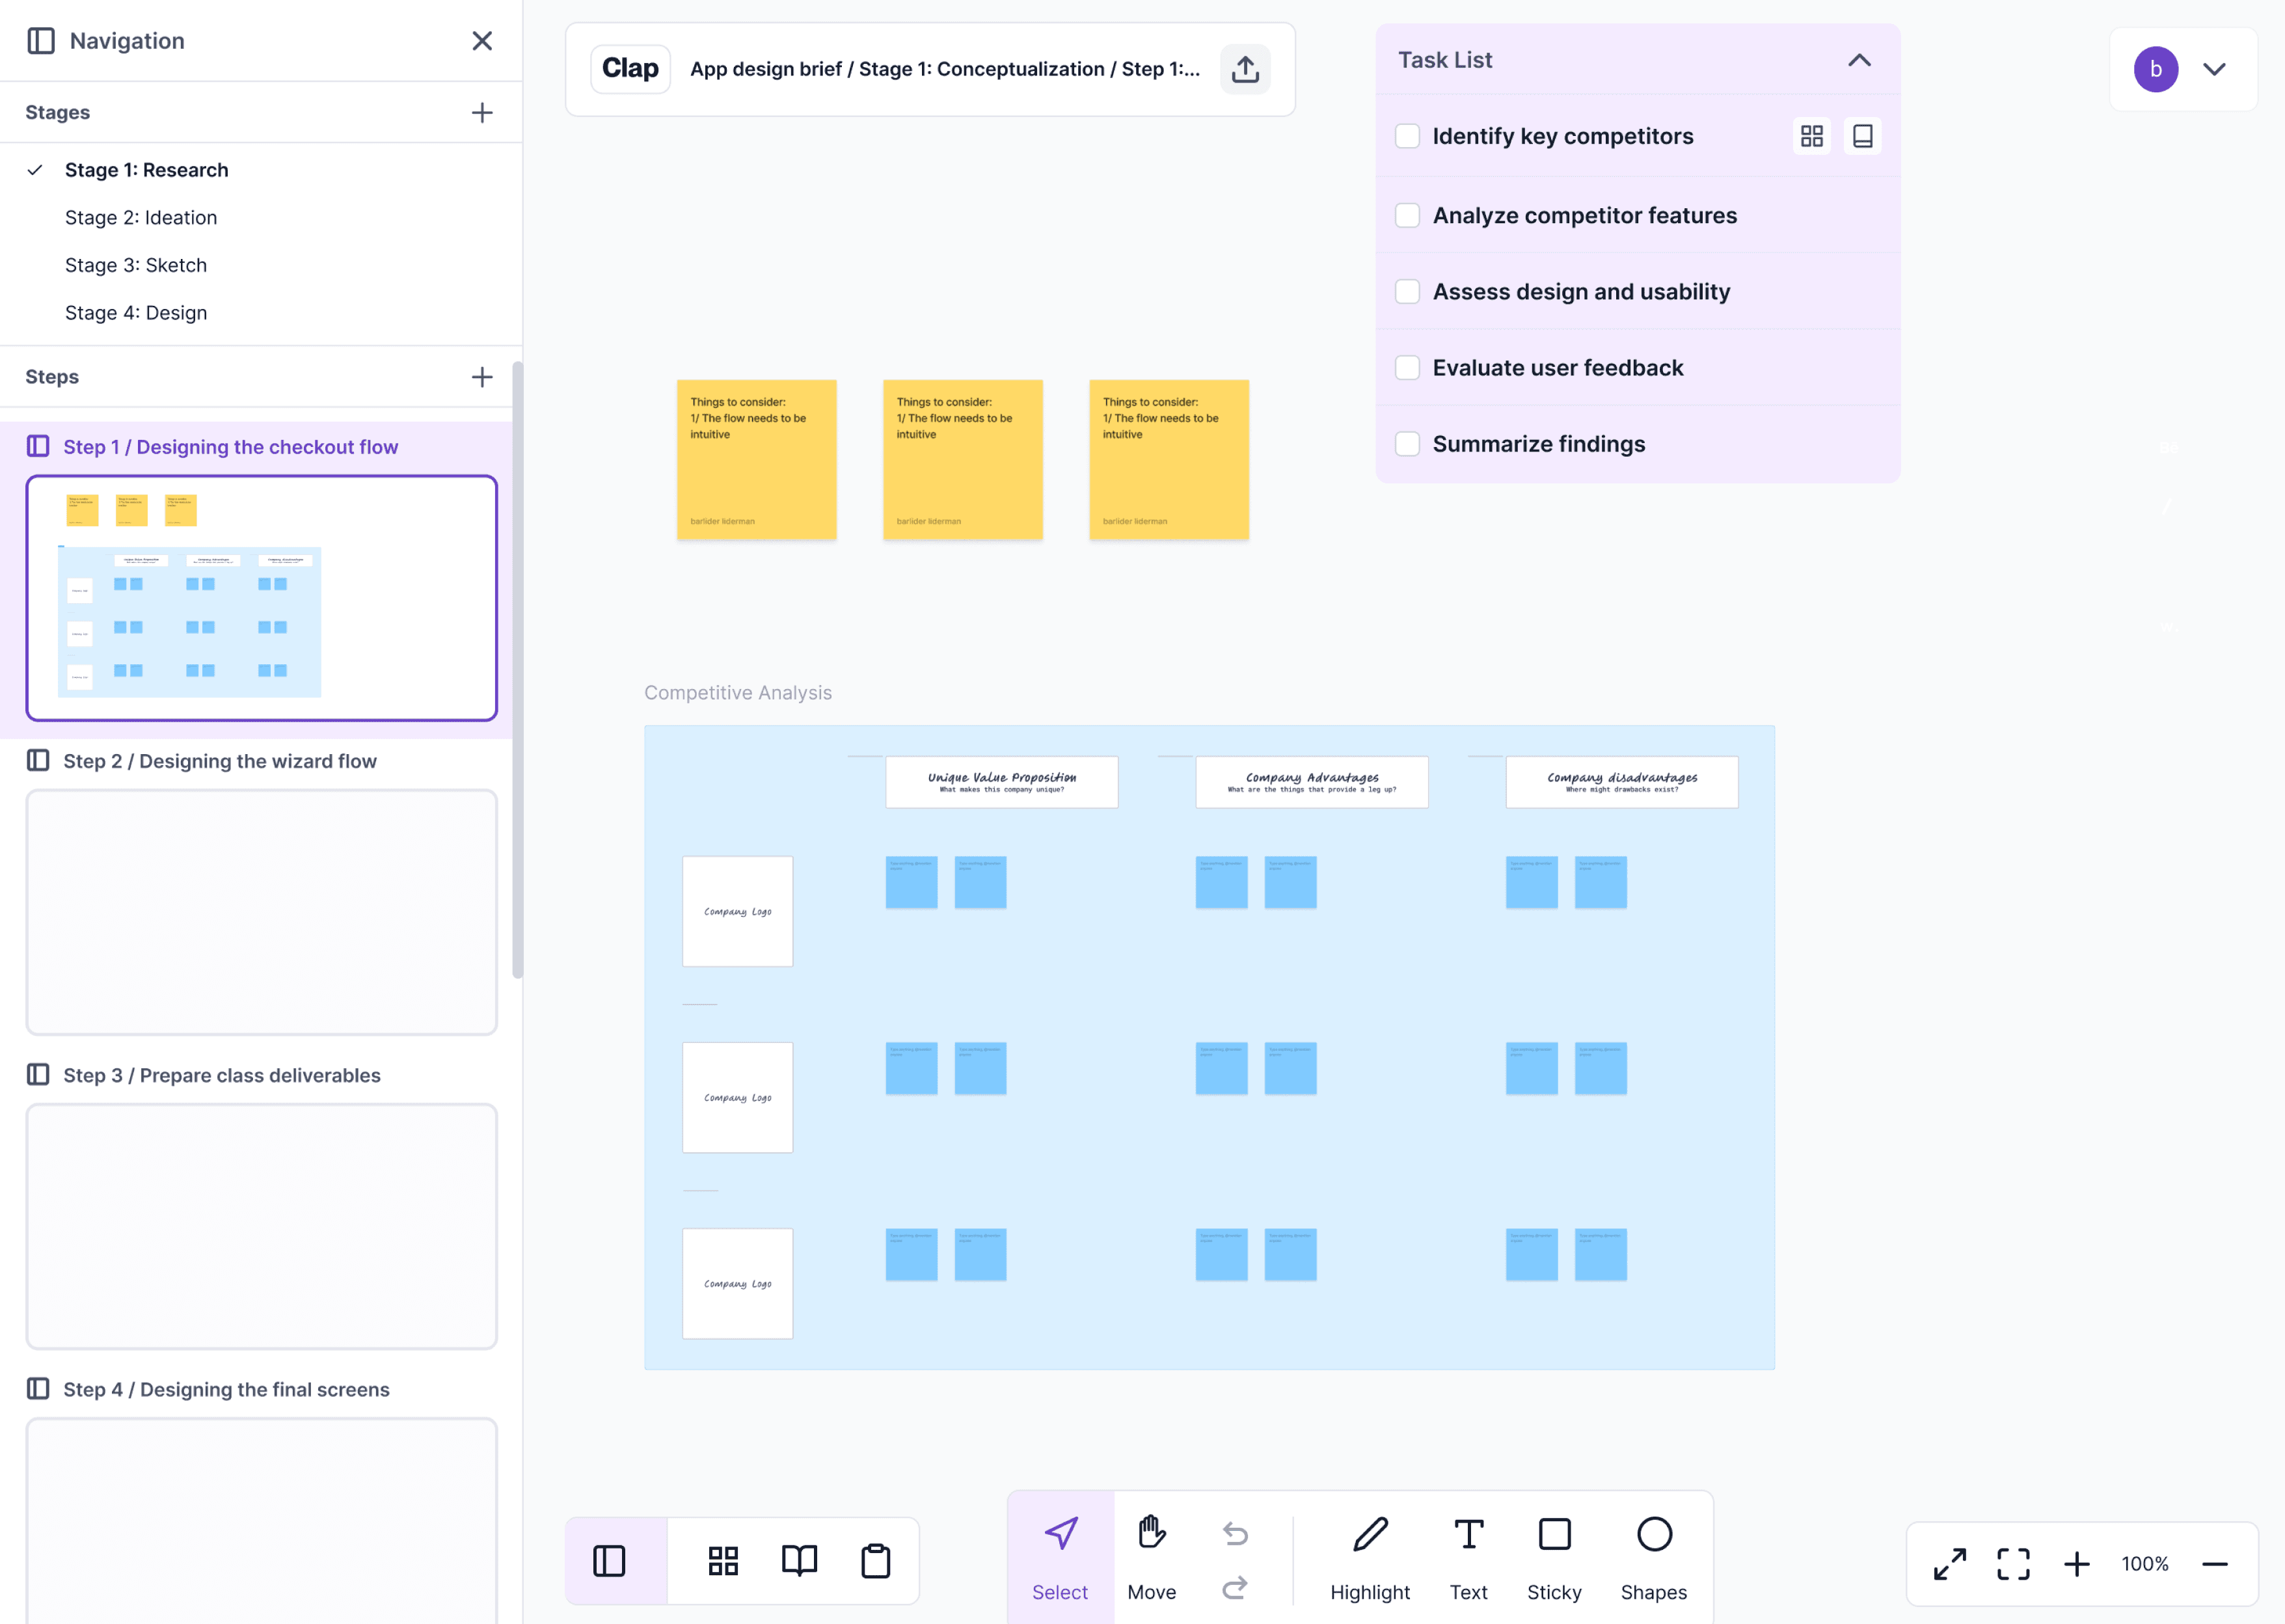This screenshot has width=2285, height=1624.
Task: Select the Shapes tool
Action: (1653, 1555)
